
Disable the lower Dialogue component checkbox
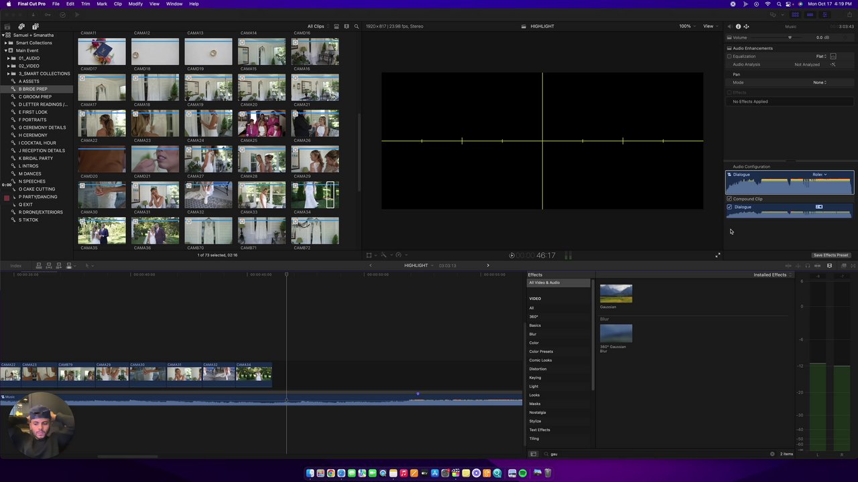[x=729, y=207]
